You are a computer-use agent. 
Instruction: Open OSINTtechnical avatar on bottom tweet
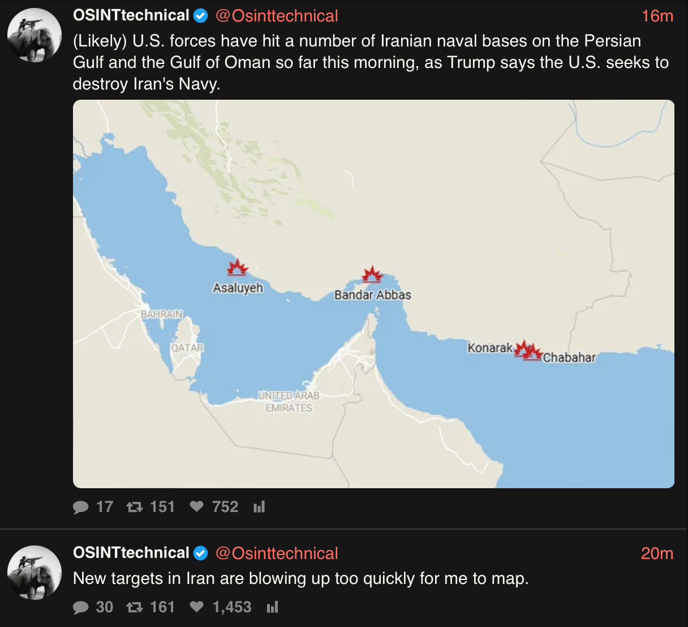pyautogui.click(x=35, y=573)
